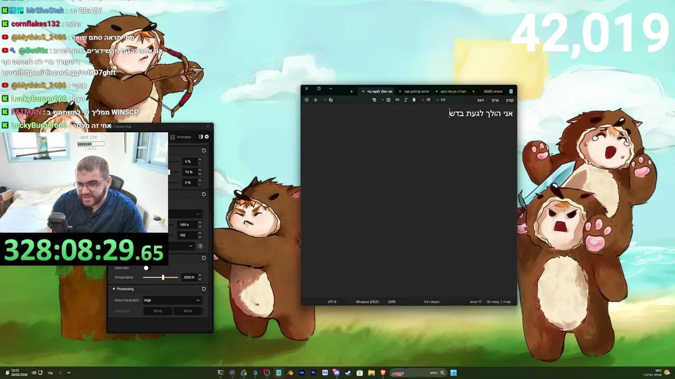Open Photoshop from taskbar

[x=325, y=373]
